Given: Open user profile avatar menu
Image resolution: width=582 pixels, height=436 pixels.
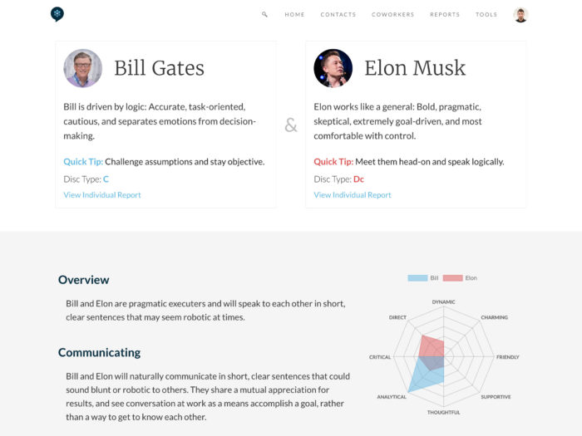Looking at the screenshot, I should tap(520, 15).
